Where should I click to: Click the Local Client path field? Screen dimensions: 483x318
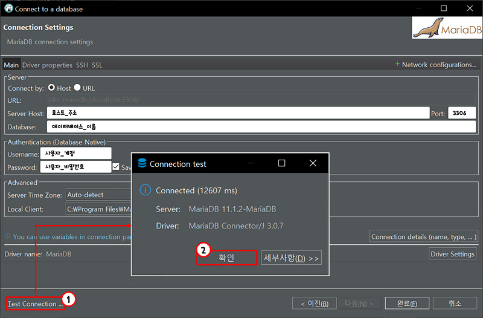coord(99,209)
